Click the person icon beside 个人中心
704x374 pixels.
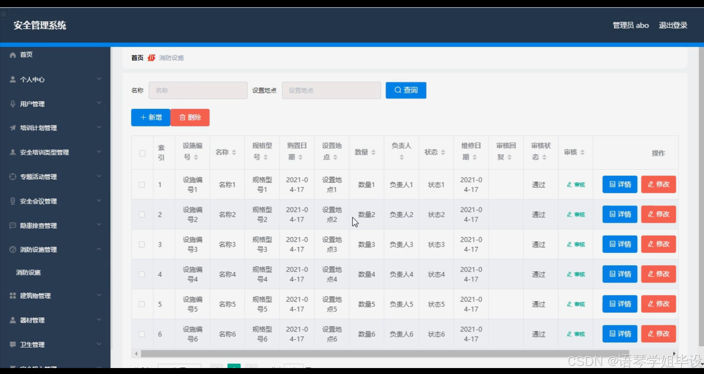[13, 79]
